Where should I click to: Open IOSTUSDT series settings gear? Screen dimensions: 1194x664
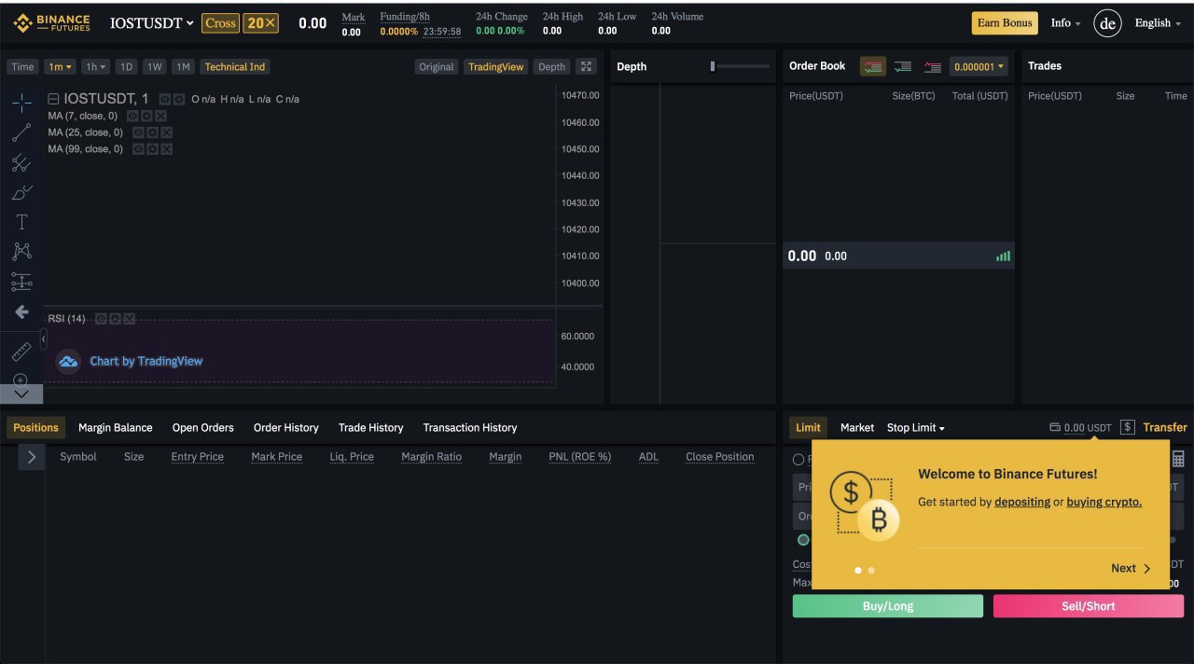[x=179, y=99]
